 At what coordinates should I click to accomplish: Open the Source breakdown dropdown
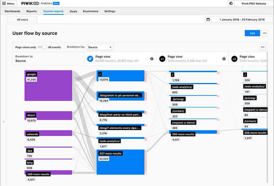100,47
